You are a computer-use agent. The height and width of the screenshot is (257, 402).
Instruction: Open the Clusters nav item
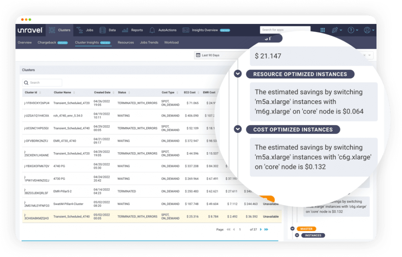60,30
